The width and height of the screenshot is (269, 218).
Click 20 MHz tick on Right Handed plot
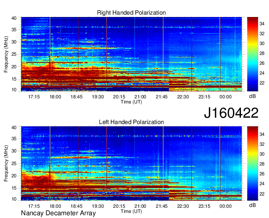coord(14,67)
